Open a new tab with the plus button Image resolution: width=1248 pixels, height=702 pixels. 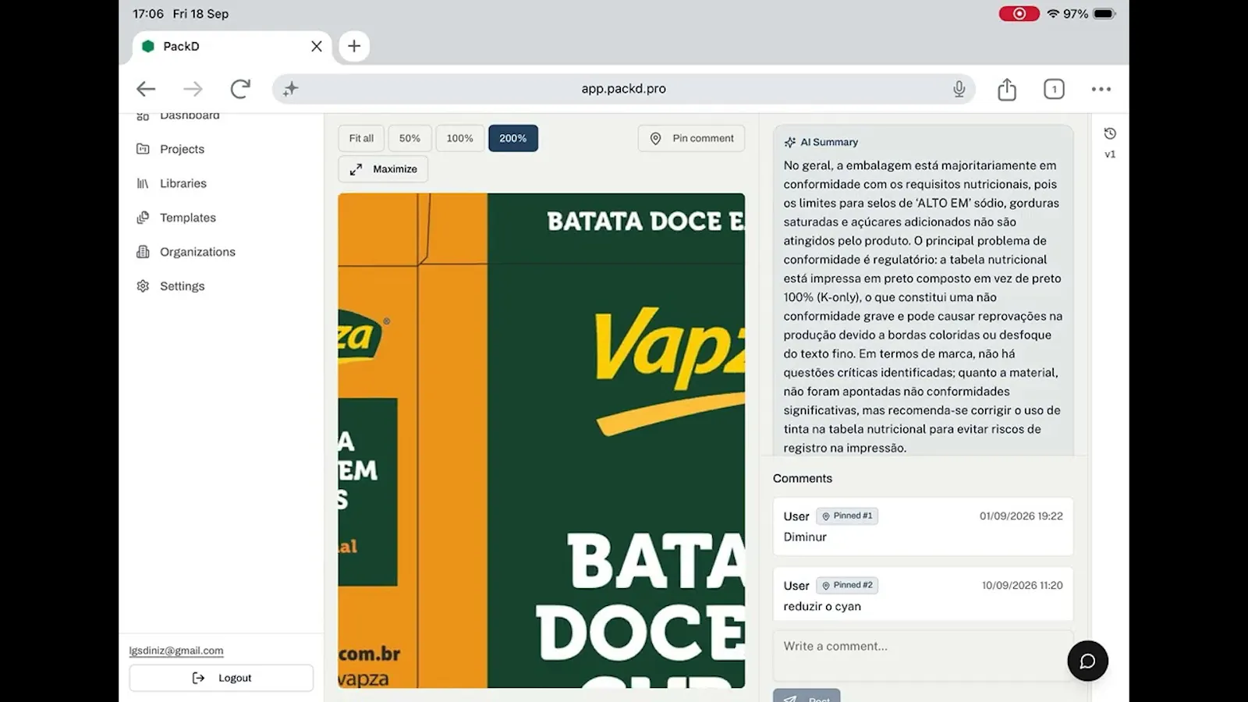(x=354, y=46)
